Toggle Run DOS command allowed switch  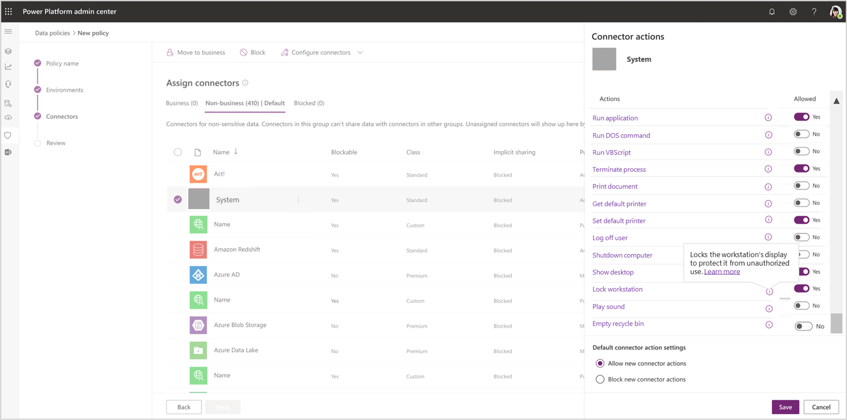(x=801, y=134)
